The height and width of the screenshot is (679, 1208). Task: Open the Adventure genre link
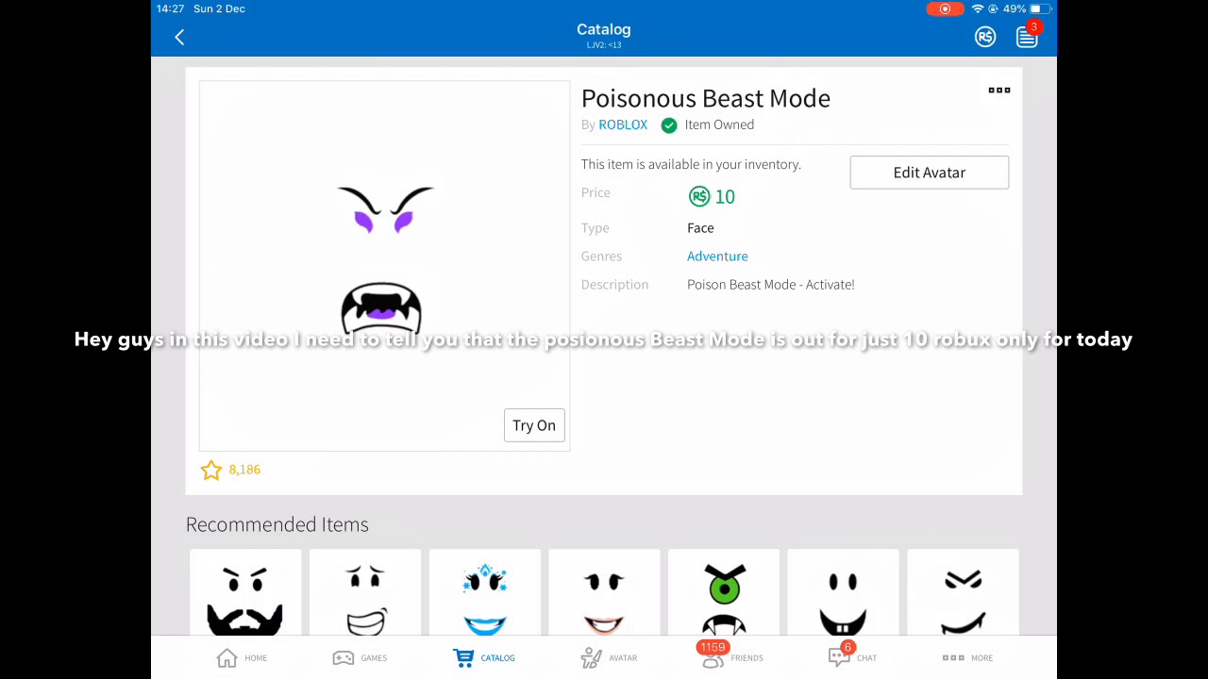coord(717,257)
